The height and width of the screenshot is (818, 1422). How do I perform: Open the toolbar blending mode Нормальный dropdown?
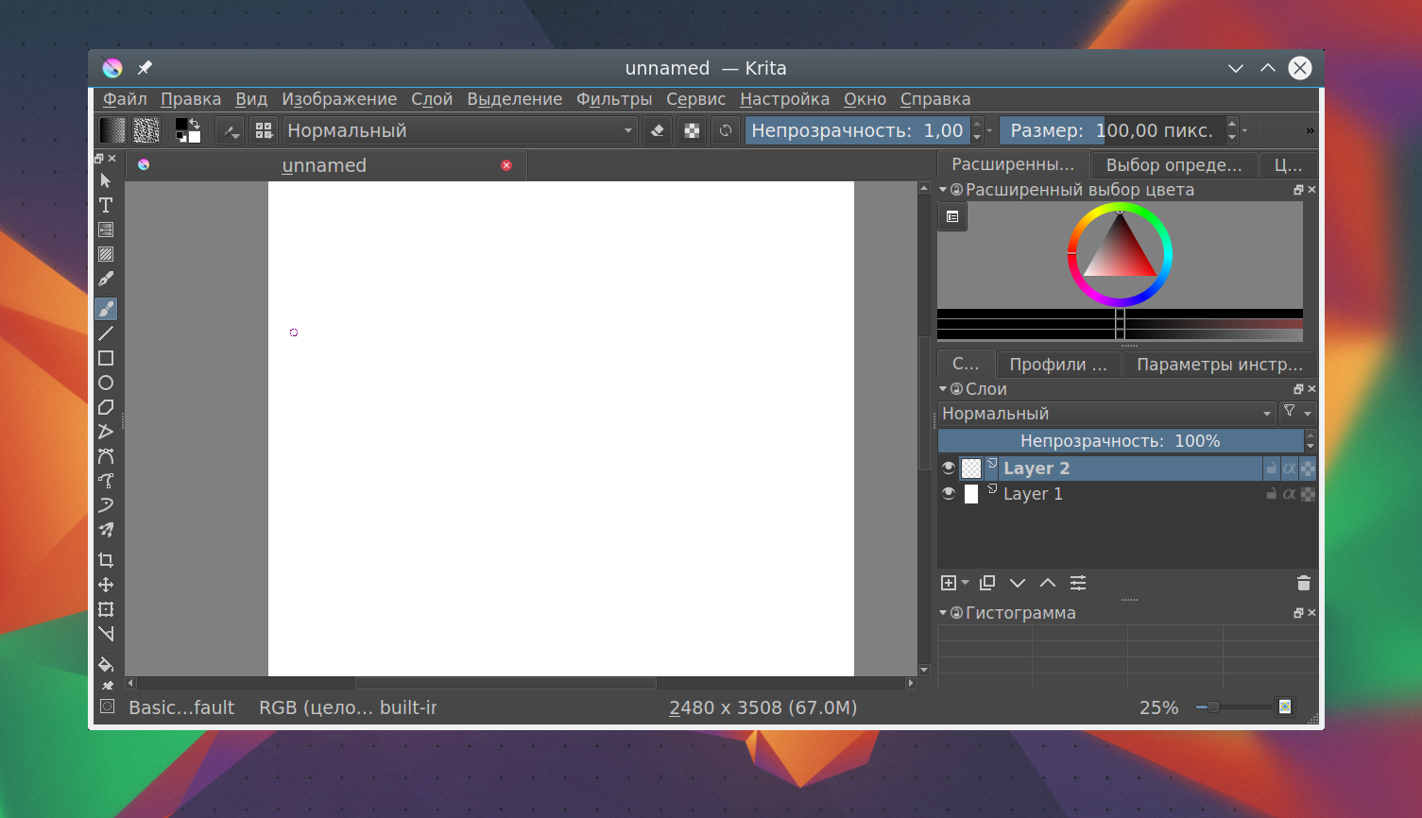coord(460,130)
